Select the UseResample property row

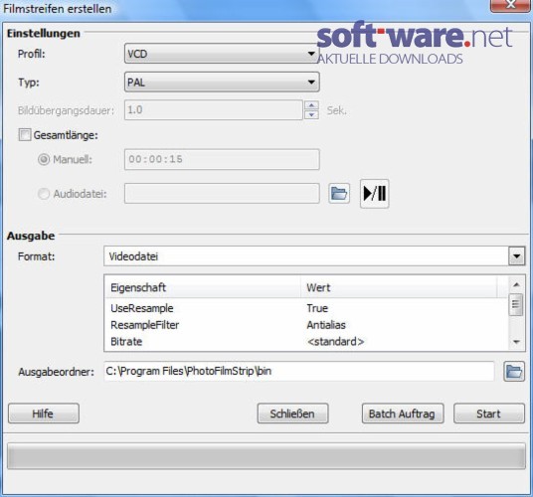305,308
